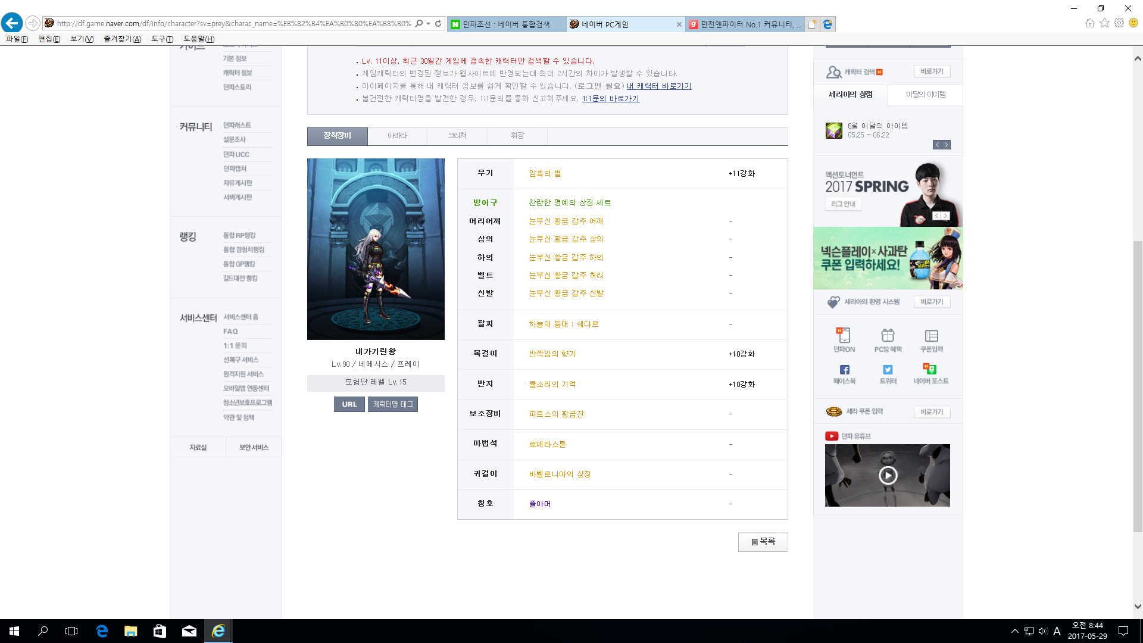Open 보안서비스 link in sidebar

point(254,448)
